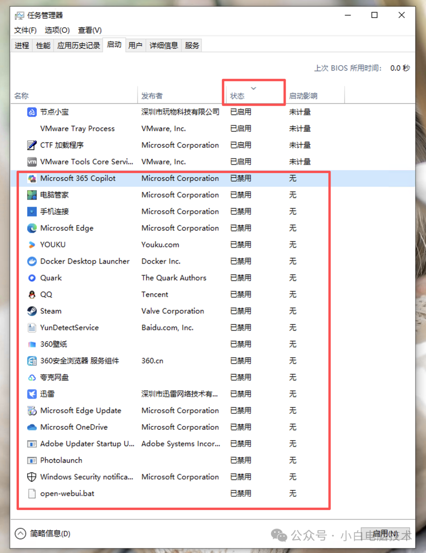Click Youku.com publisher cell

point(160,245)
